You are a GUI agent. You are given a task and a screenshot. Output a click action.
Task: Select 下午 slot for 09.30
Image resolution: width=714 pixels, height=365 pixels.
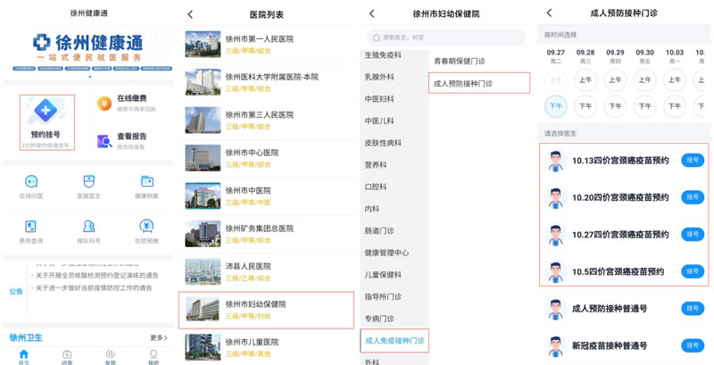(x=644, y=106)
